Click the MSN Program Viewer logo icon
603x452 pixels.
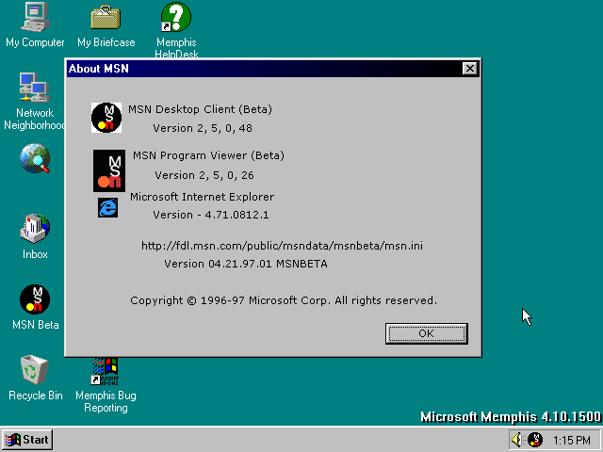click(109, 170)
